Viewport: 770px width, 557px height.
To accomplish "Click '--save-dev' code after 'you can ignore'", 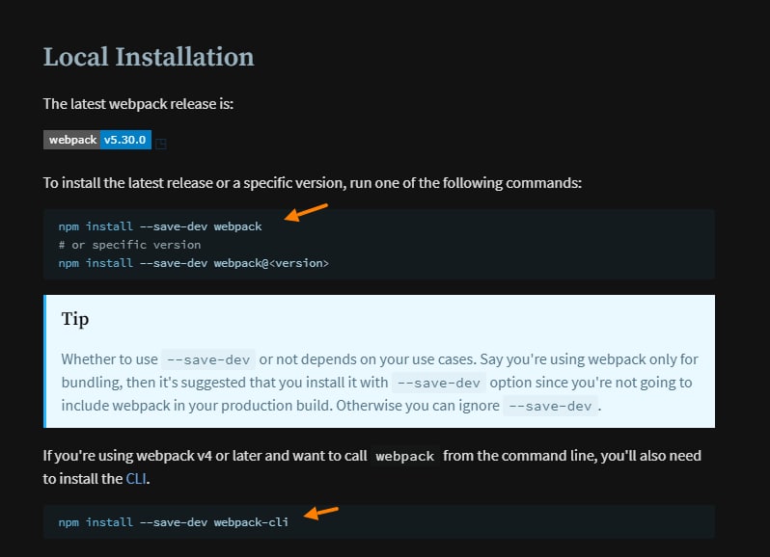I will point(551,406).
